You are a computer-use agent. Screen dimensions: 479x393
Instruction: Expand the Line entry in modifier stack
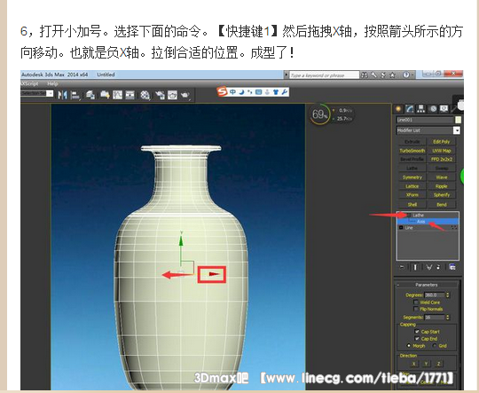401,228
